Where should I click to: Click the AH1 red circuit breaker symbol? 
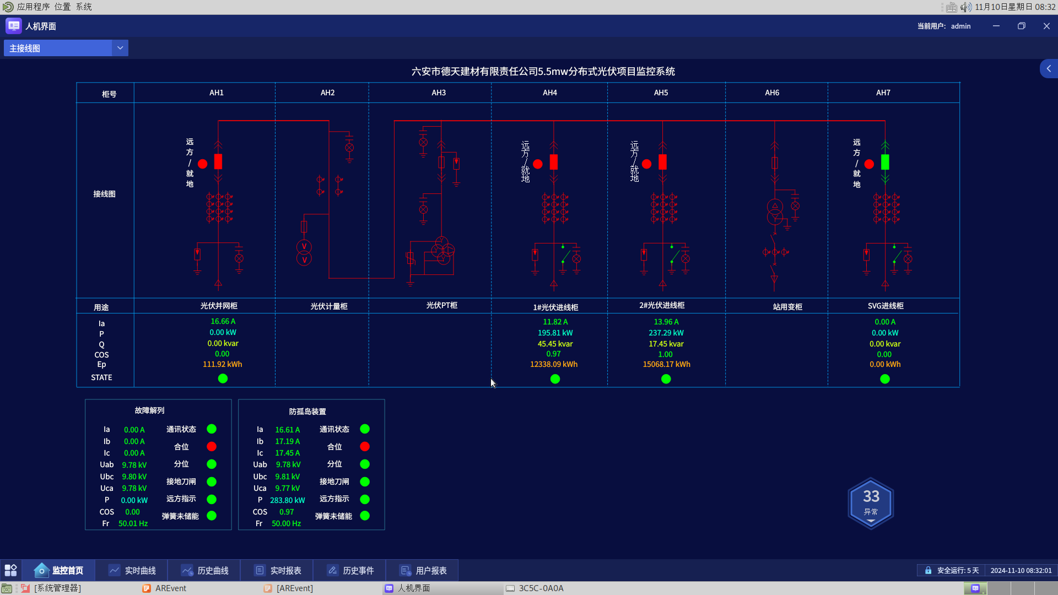218,161
